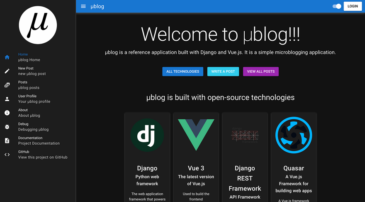Click the About info icon
Viewport: 365px width, 202px height.
(7, 113)
